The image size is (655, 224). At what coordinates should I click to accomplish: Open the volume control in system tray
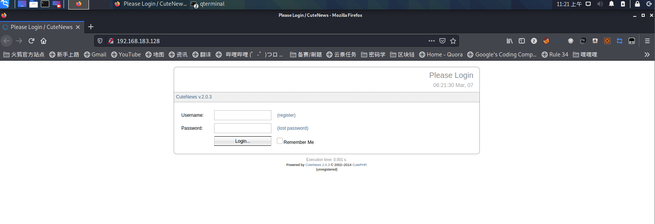click(x=600, y=4)
